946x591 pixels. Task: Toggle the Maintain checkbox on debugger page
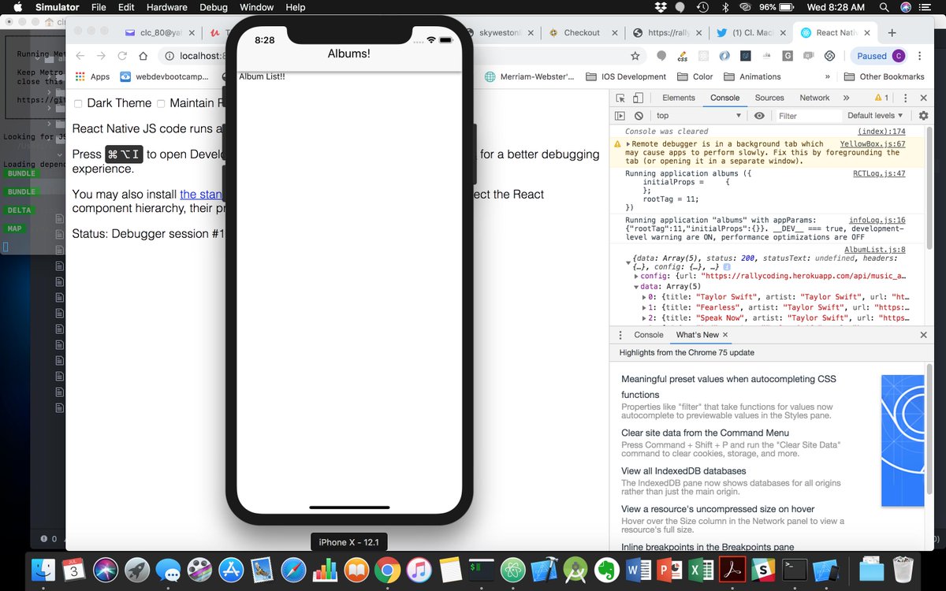coord(161,103)
